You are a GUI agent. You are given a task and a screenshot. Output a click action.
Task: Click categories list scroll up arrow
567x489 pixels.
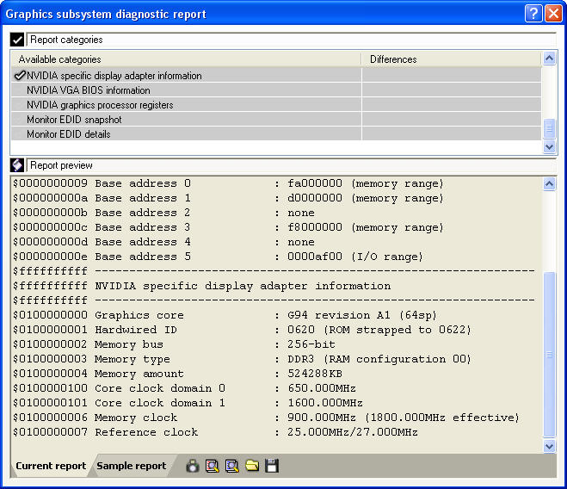pyautogui.click(x=549, y=59)
